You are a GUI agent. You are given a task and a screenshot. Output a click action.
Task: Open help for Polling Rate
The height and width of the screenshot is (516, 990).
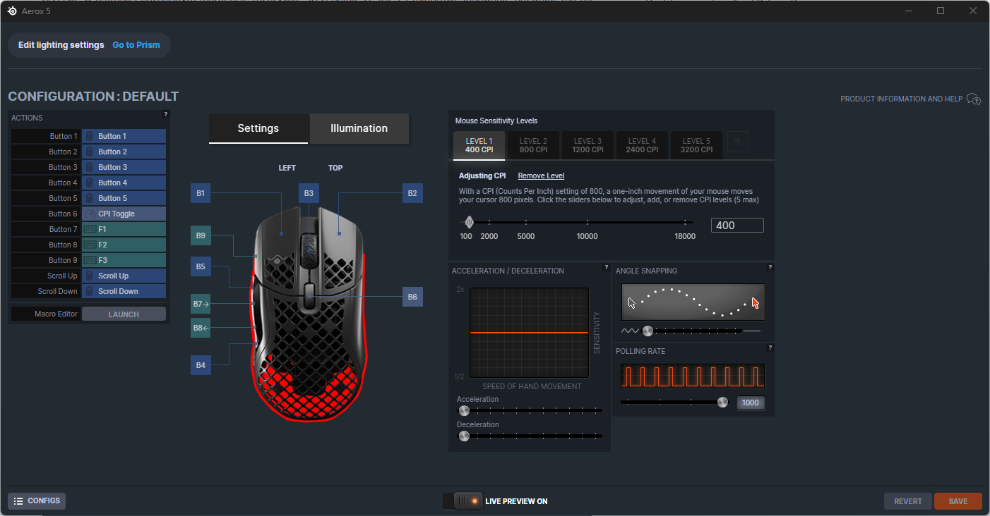(770, 348)
